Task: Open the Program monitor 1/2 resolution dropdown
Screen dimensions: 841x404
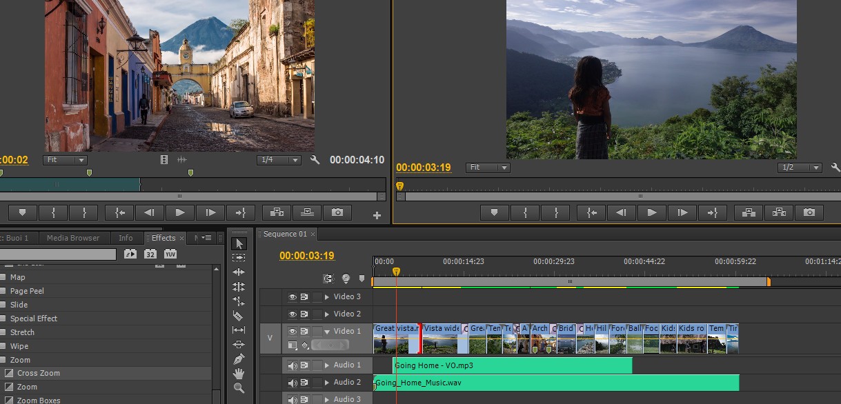Action: pos(800,168)
